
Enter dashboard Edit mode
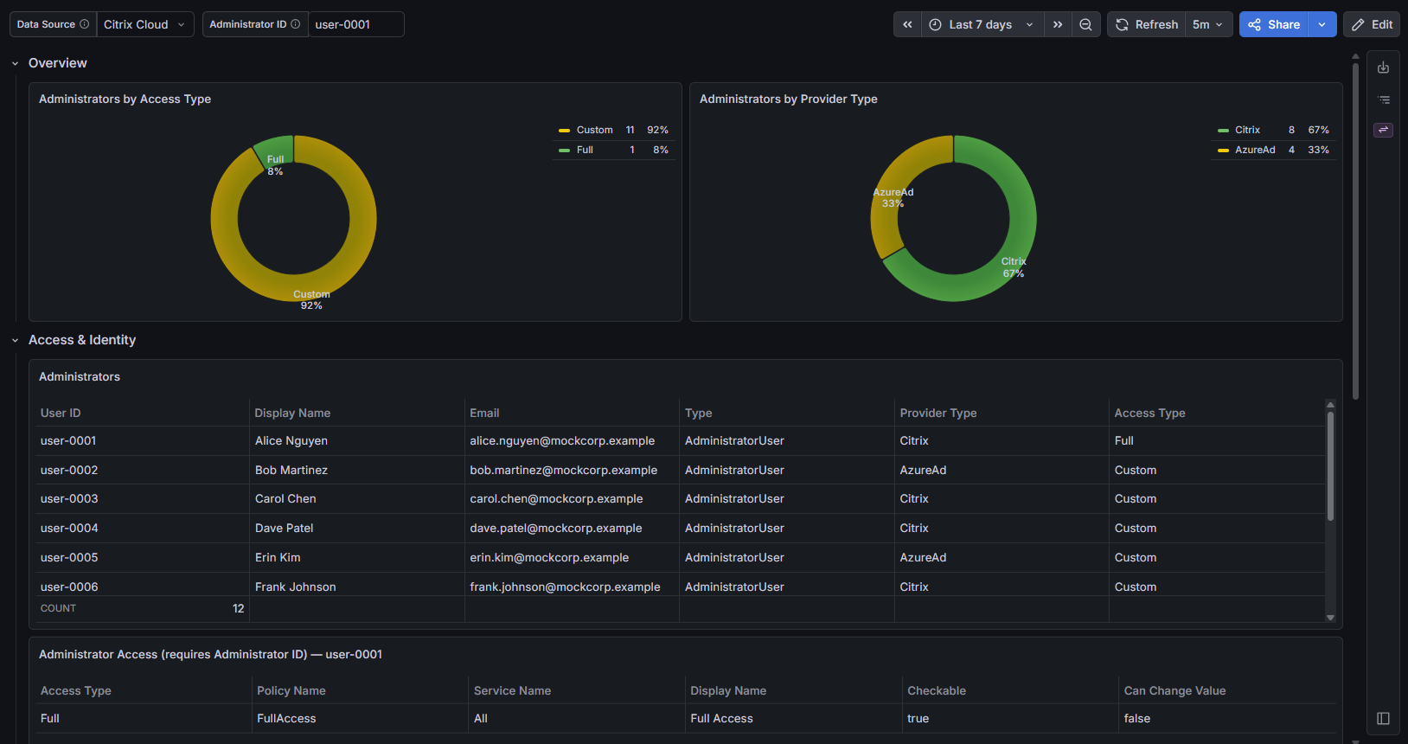click(1372, 24)
